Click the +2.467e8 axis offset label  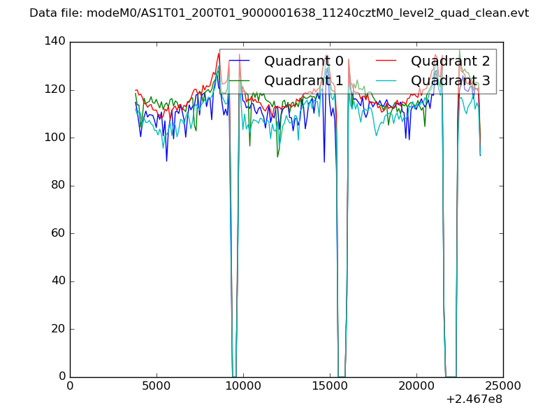(473, 400)
